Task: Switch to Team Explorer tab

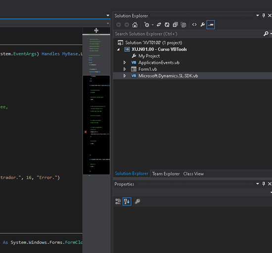Action: [x=166, y=174]
